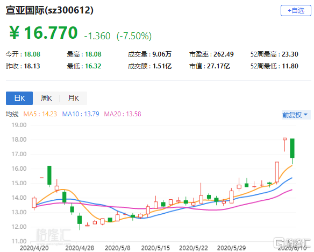Viewport: 314px width, 252px height.
Task: Add stock with +自选 button
Action: click(x=296, y=11)
